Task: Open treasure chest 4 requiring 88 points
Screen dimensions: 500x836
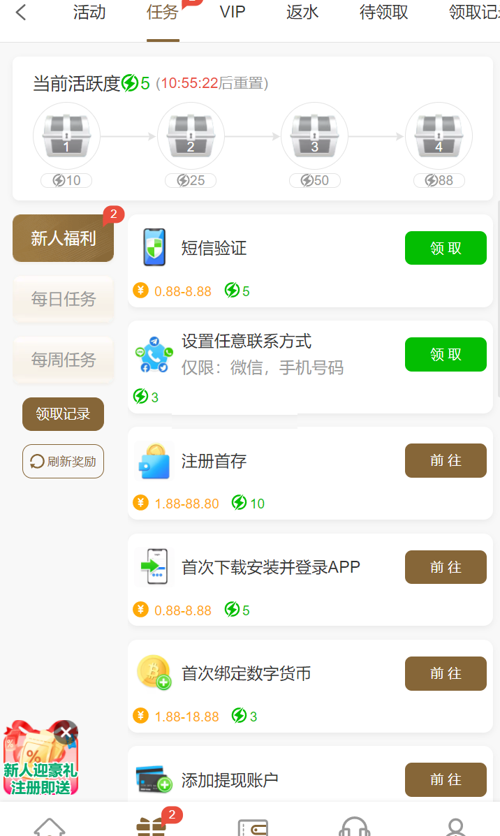Action: click(439, 135)
